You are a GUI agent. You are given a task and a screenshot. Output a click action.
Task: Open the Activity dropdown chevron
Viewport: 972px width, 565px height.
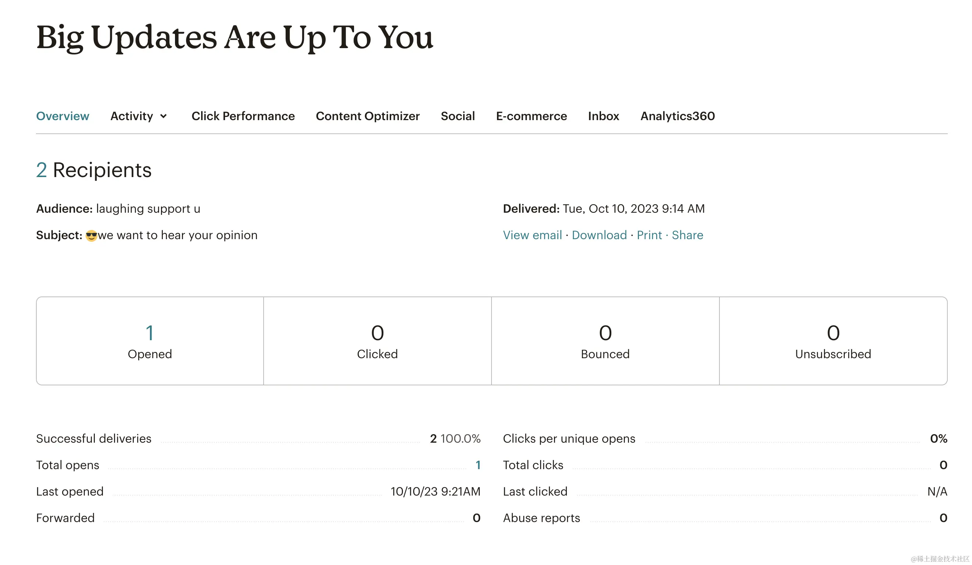pos(164,116)
